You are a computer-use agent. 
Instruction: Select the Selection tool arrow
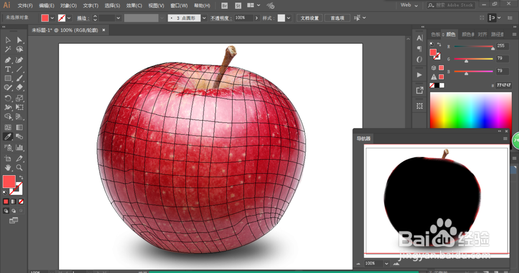point(8,40)
